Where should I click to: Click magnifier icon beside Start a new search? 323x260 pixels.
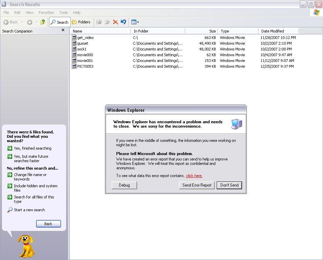10,210
